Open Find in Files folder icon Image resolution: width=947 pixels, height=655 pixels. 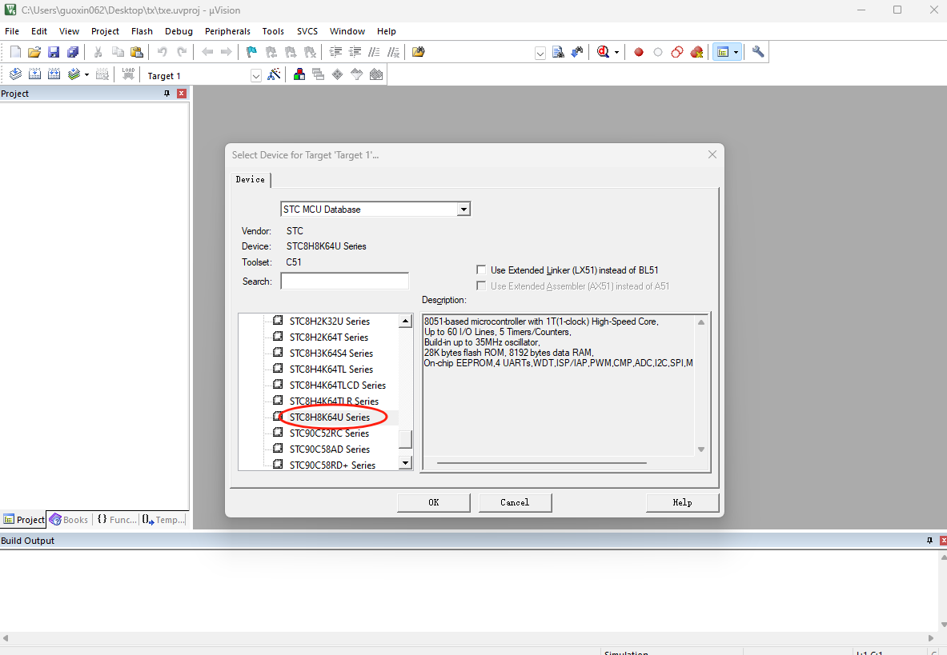(418, 52)
